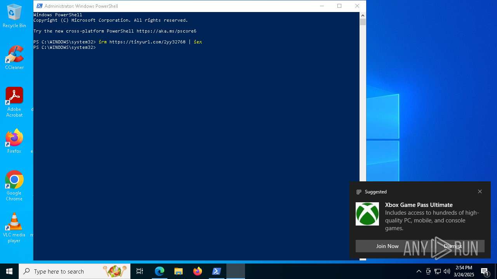The height and width of the screenshot is (279, 497).
Task: Maximize the PowerShell window
Action: tap(339, 6)
